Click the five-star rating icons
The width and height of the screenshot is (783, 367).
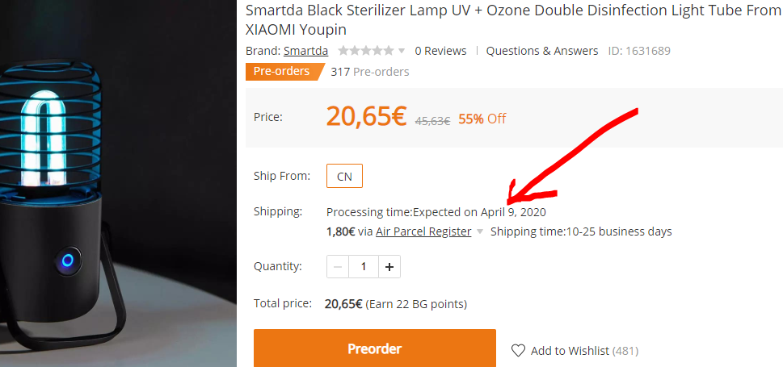[x=366, y=51]
